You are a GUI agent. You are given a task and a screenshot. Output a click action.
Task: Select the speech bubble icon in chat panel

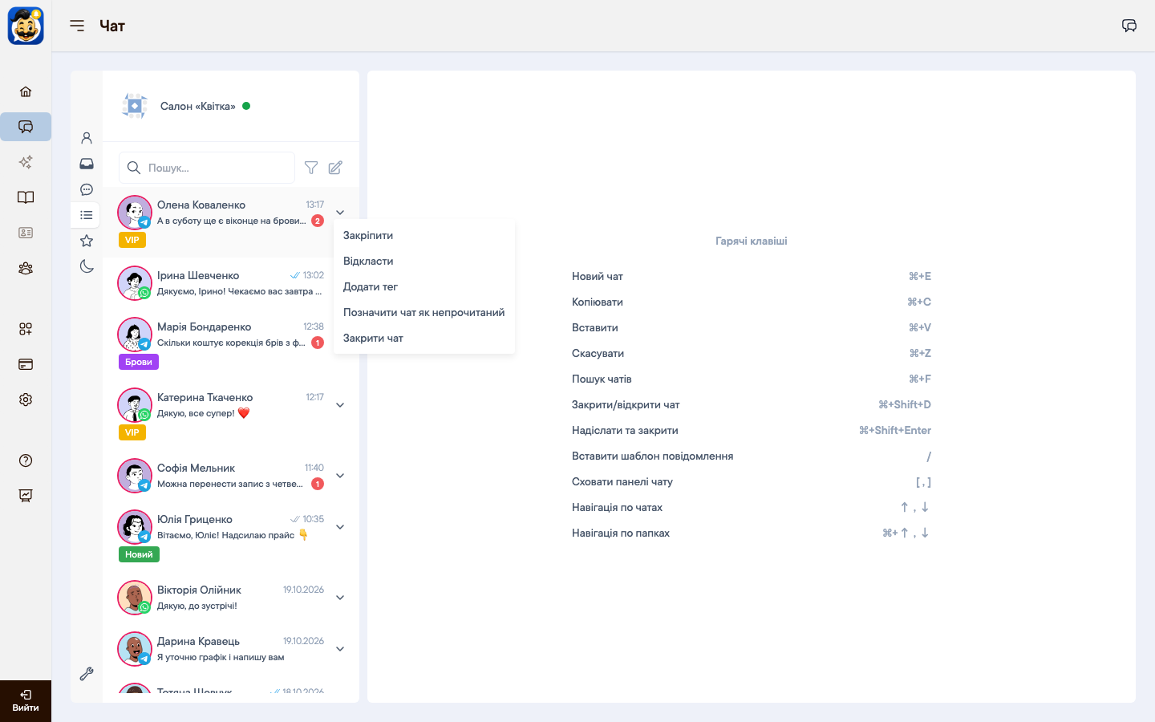click(x=87, y=189)
